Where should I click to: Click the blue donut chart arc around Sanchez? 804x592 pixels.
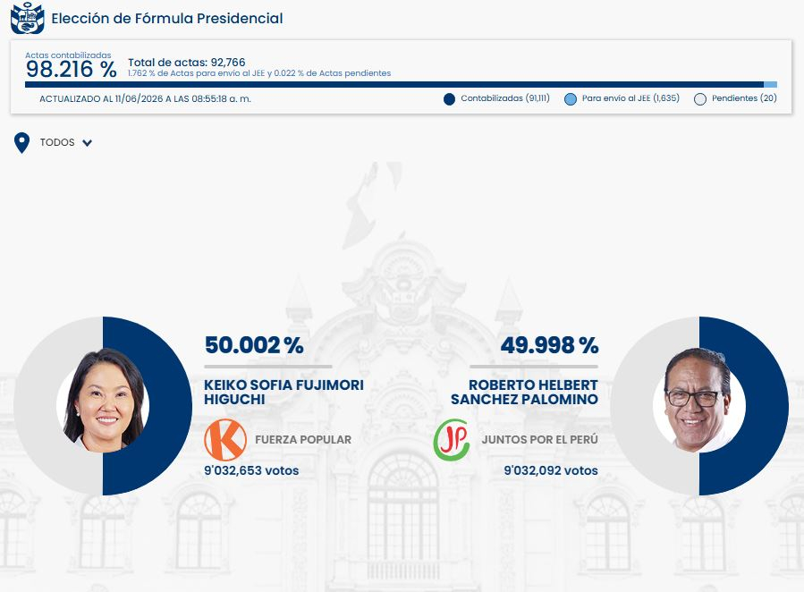pos(766,406)
